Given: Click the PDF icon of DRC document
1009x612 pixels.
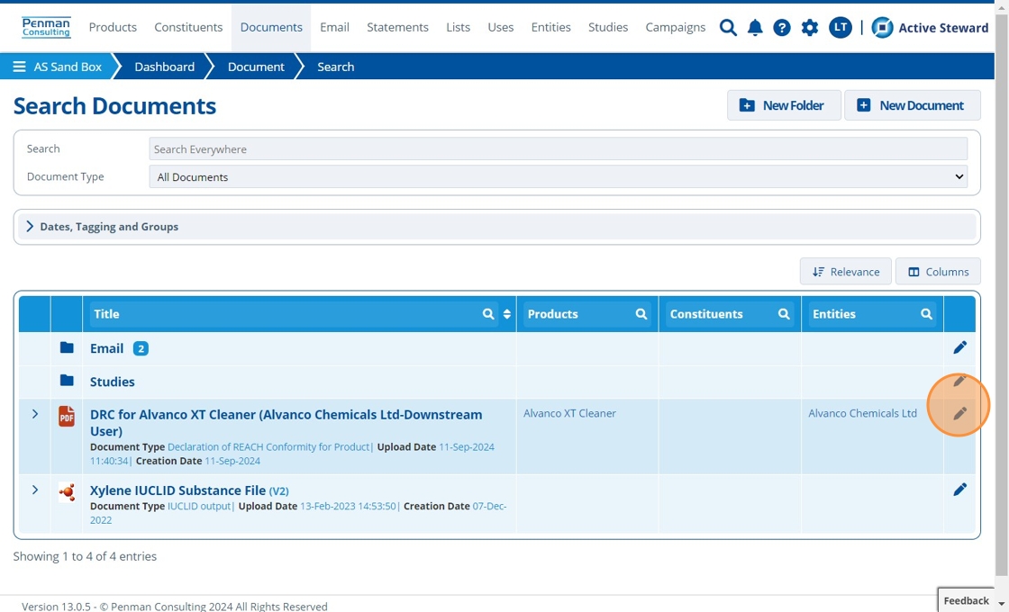Looking at the screenshot, I should pos(67,417).
